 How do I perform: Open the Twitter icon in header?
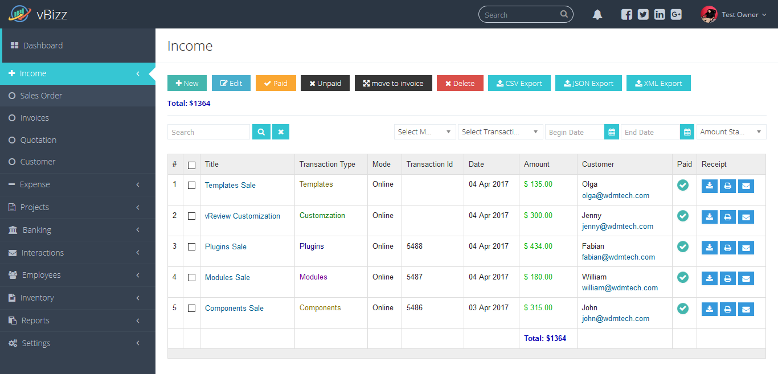643,15
